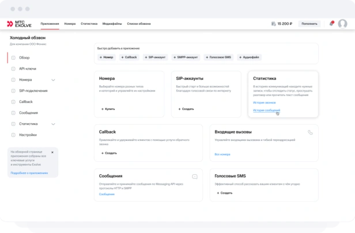Open the История сообщений link
This screenshot has height=233, width=355.
coord(266,110)
